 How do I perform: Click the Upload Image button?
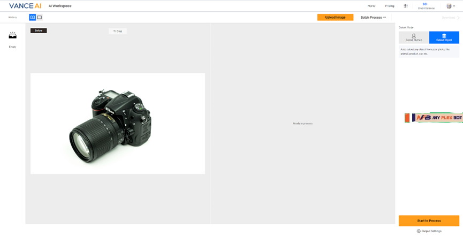(335, 18)
